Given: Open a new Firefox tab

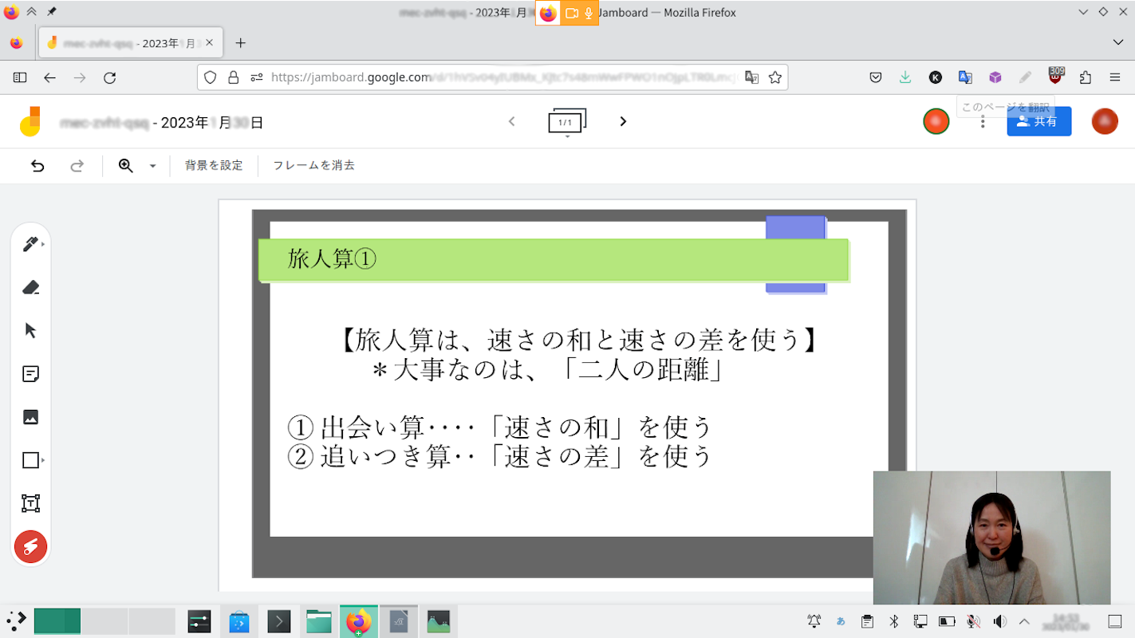Looking at the screenshot, I should pos(241,43).
